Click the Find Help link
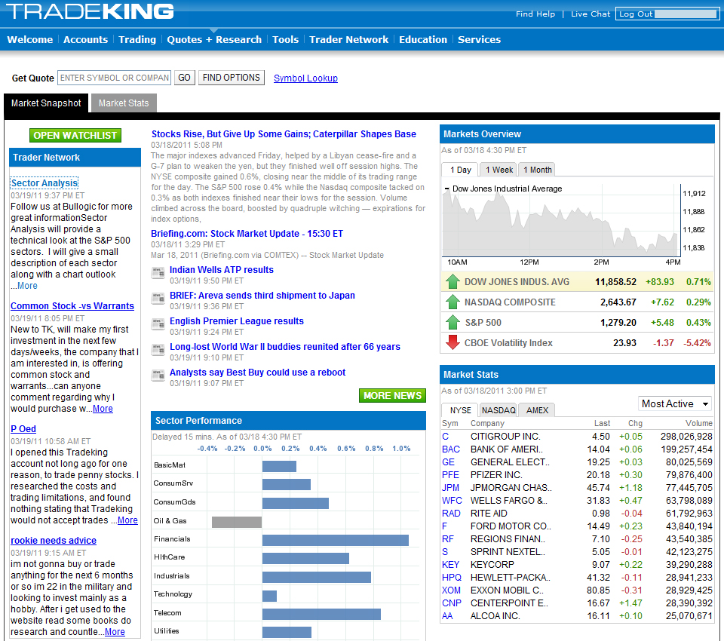724x641 pixels. 535,14
